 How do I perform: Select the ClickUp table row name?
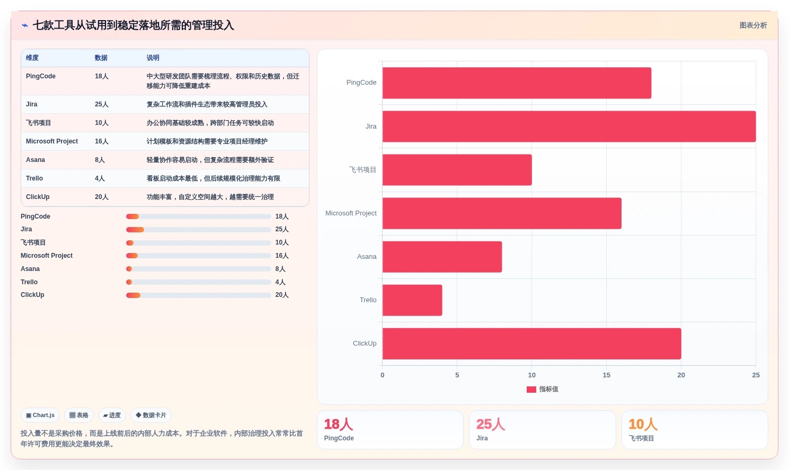(38, 197)
